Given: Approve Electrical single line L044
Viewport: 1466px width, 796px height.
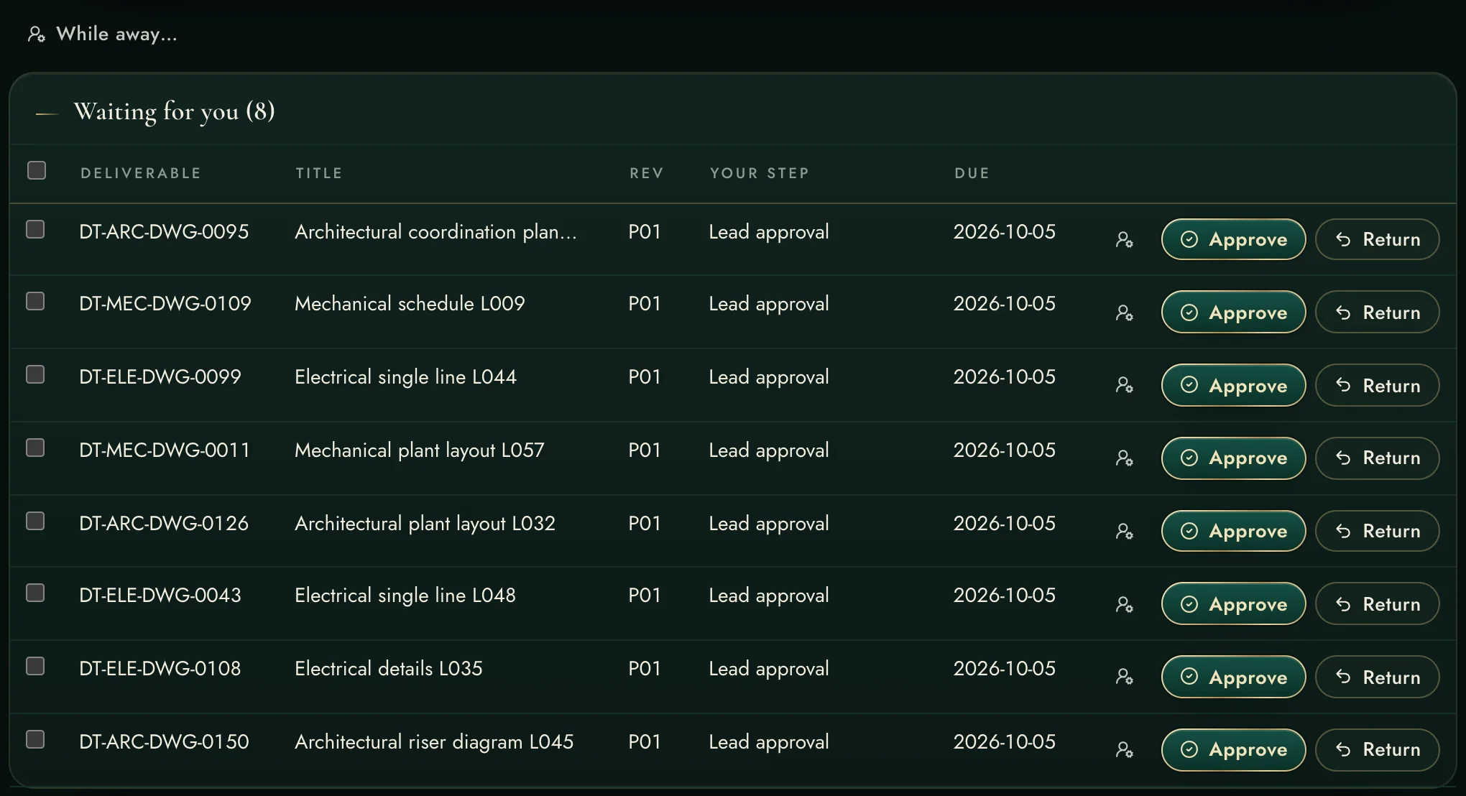Looking at the screenshot, I should (1233, 385).
